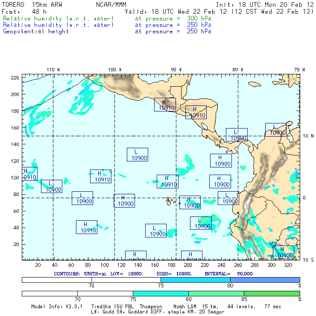316x316 pixels.
Task: Select the light green 80–85% lower colorbar segment
Action: click(x=216, y=293)
